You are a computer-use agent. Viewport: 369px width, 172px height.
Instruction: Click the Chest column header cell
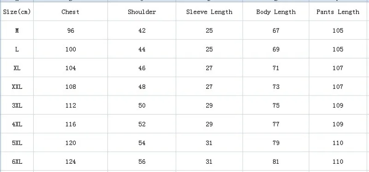(71, 11)
